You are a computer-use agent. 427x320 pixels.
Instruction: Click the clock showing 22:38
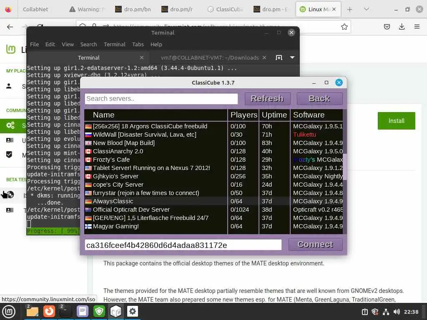click(411, 312)
